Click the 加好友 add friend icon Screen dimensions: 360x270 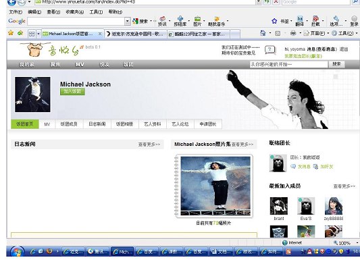coord(315,167)
